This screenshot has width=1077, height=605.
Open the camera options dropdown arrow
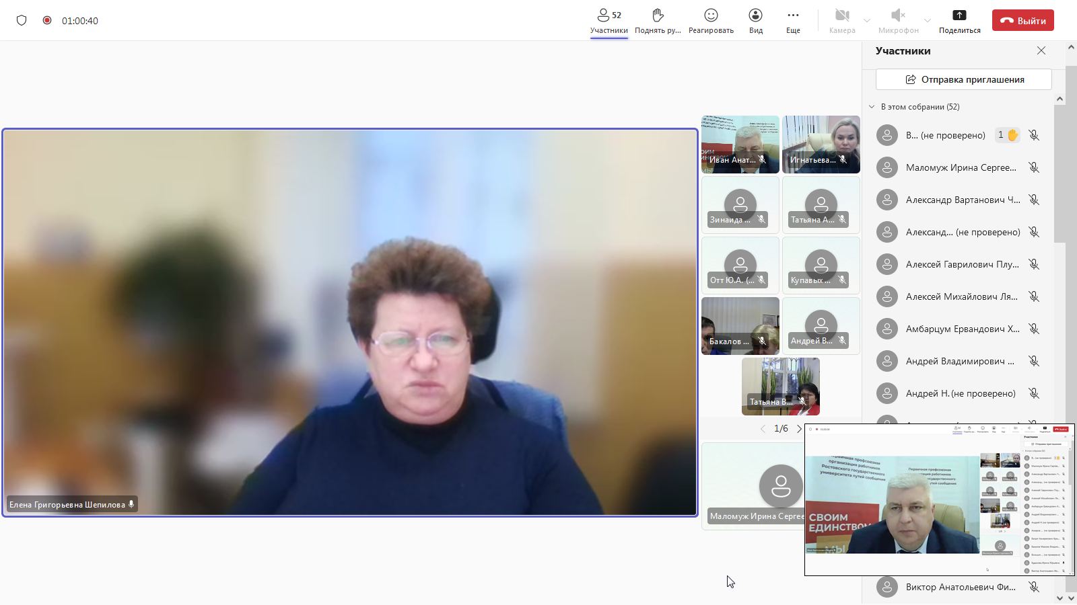click(x=867, y=21)
